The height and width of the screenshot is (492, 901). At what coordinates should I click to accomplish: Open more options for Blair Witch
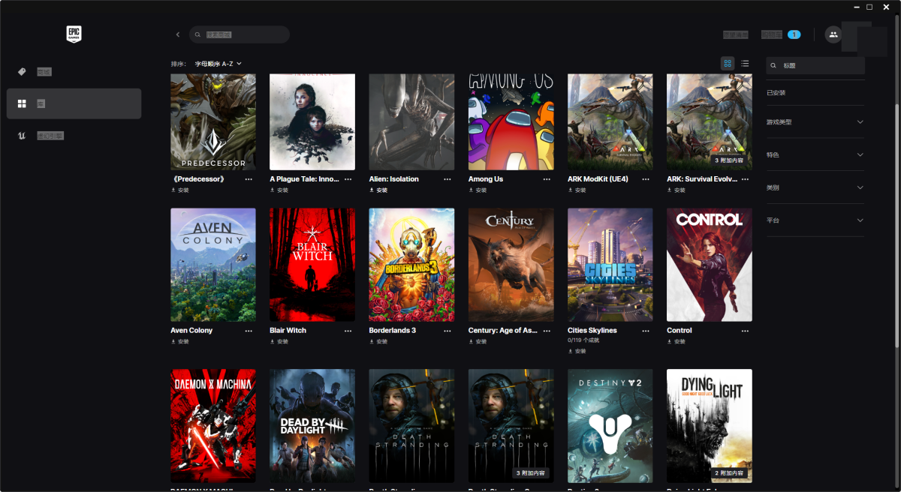348,331
